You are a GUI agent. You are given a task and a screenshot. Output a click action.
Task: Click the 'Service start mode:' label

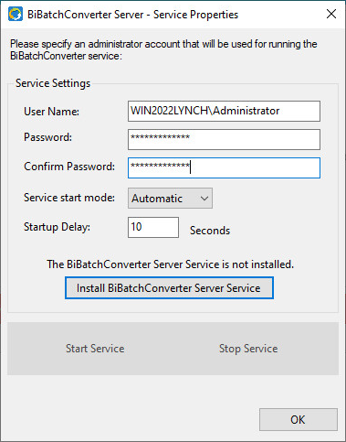[69, 198]
